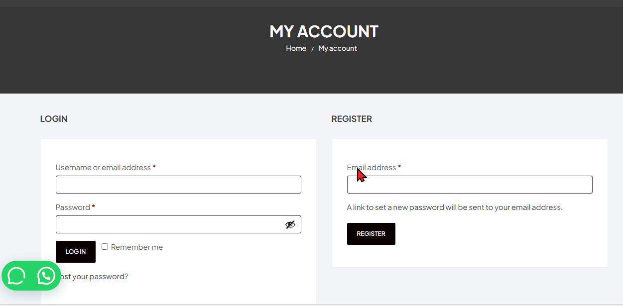This screenshot has height=306, width=623.
Task: Click the Email address label in Register
Action: pyautogui.click(x=372, y=168)
